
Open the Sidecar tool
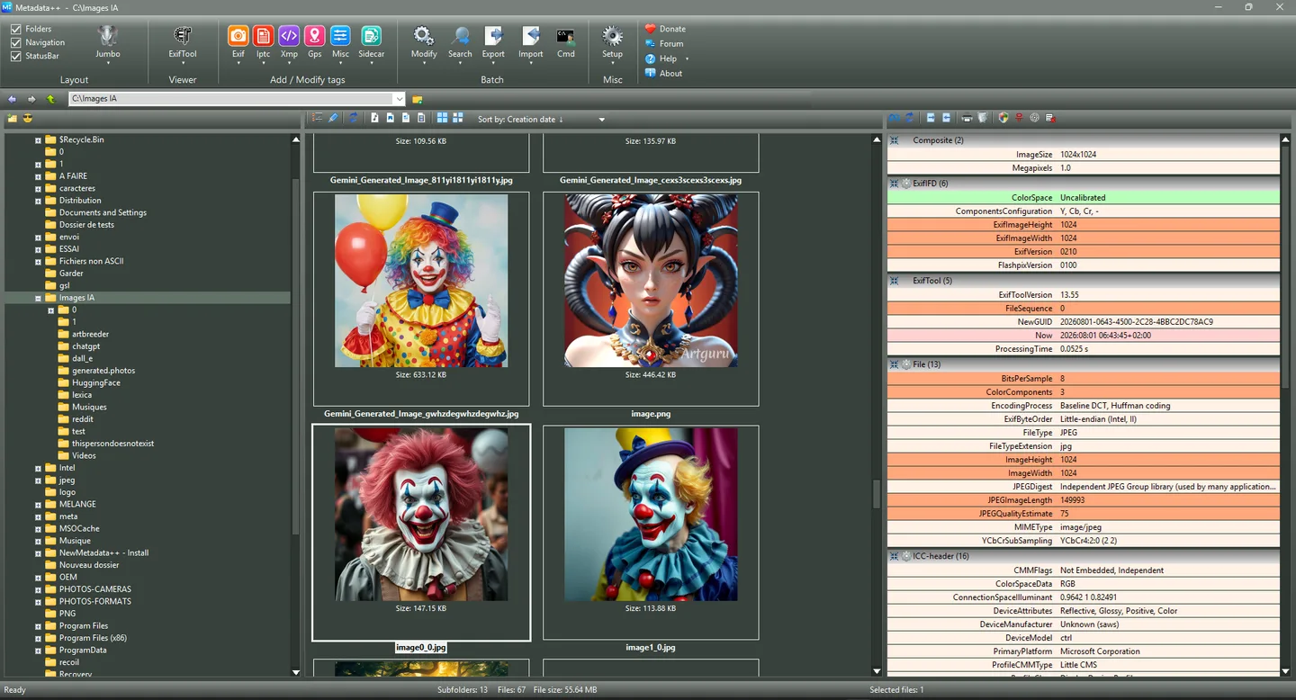(371, 41)
